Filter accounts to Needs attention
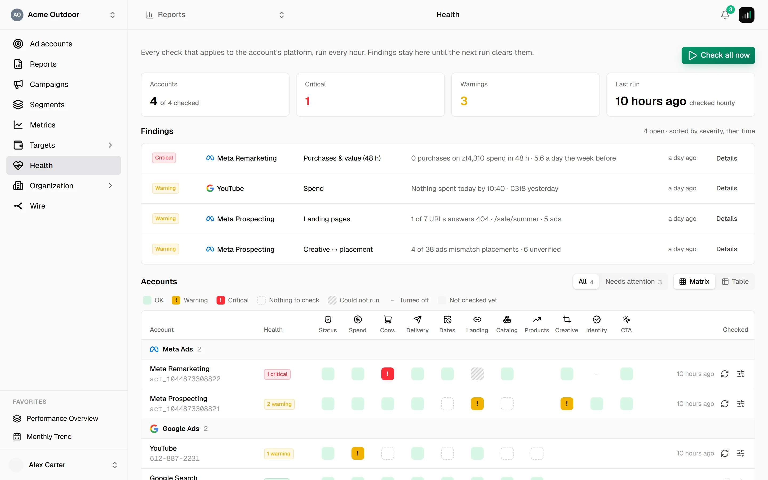Image resolution: width=768 pixels, height=480 pixels. point(633,282)
